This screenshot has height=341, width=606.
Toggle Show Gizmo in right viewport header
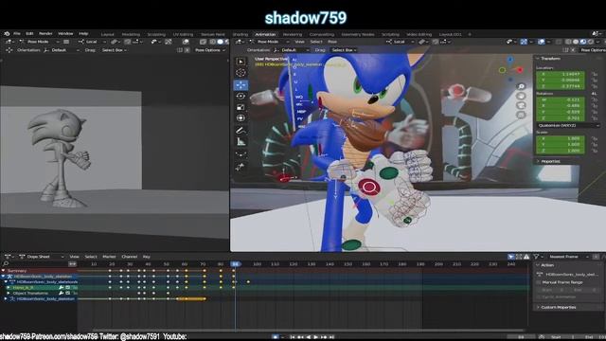click(x=524, y=42)
